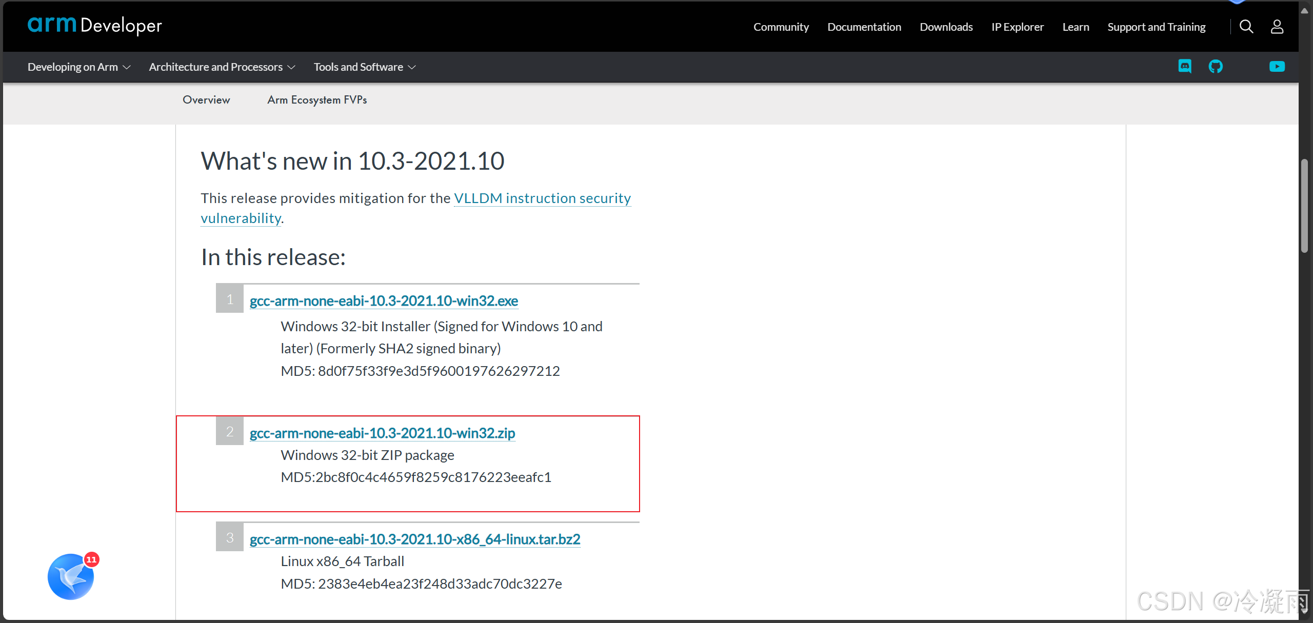This screenshot has width=1313, height=623.
Task: Click 'Windows 32-bit Installer' description text
Action: tap(442, 337)
